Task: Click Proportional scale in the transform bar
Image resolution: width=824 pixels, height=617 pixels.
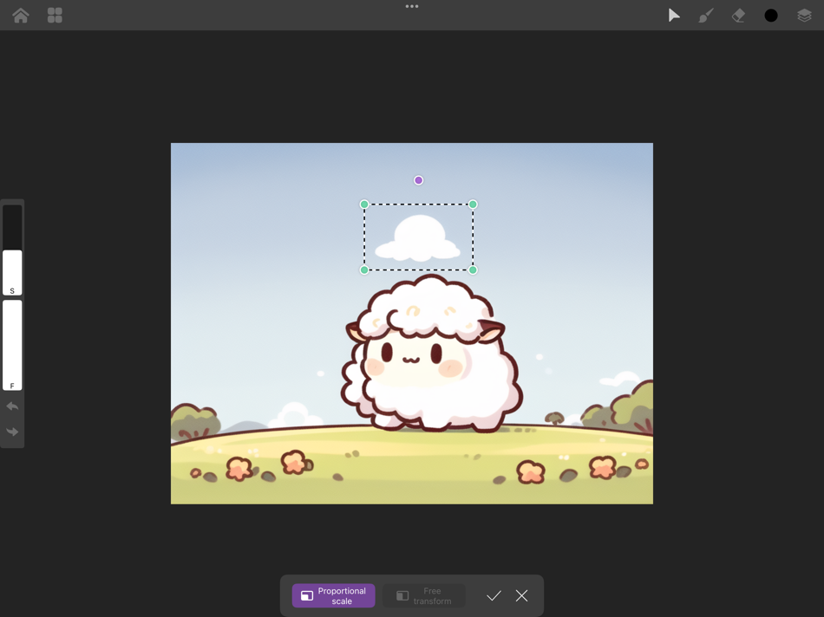Action: tap(333, 595)
